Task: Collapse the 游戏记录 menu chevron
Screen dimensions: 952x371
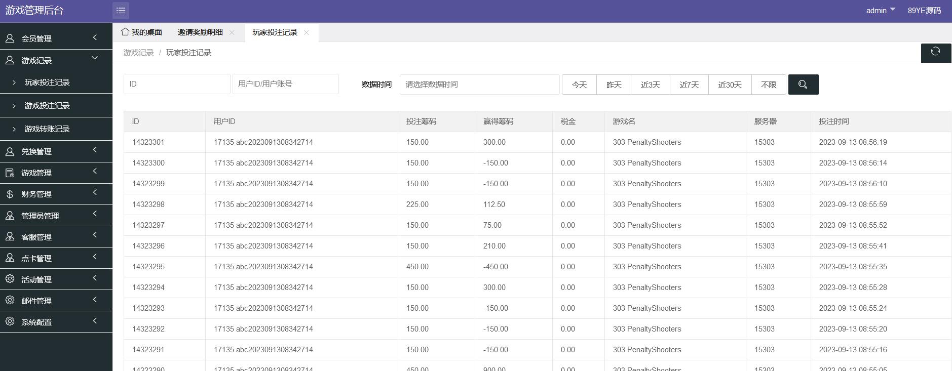Action: click(x=95, y=59)
